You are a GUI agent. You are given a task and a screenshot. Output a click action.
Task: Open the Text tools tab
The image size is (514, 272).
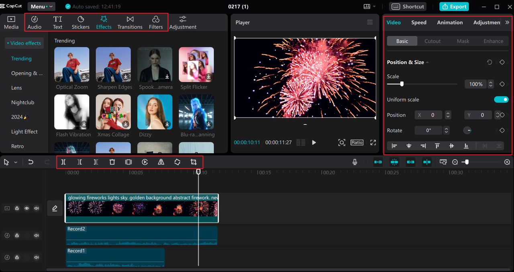58,22
